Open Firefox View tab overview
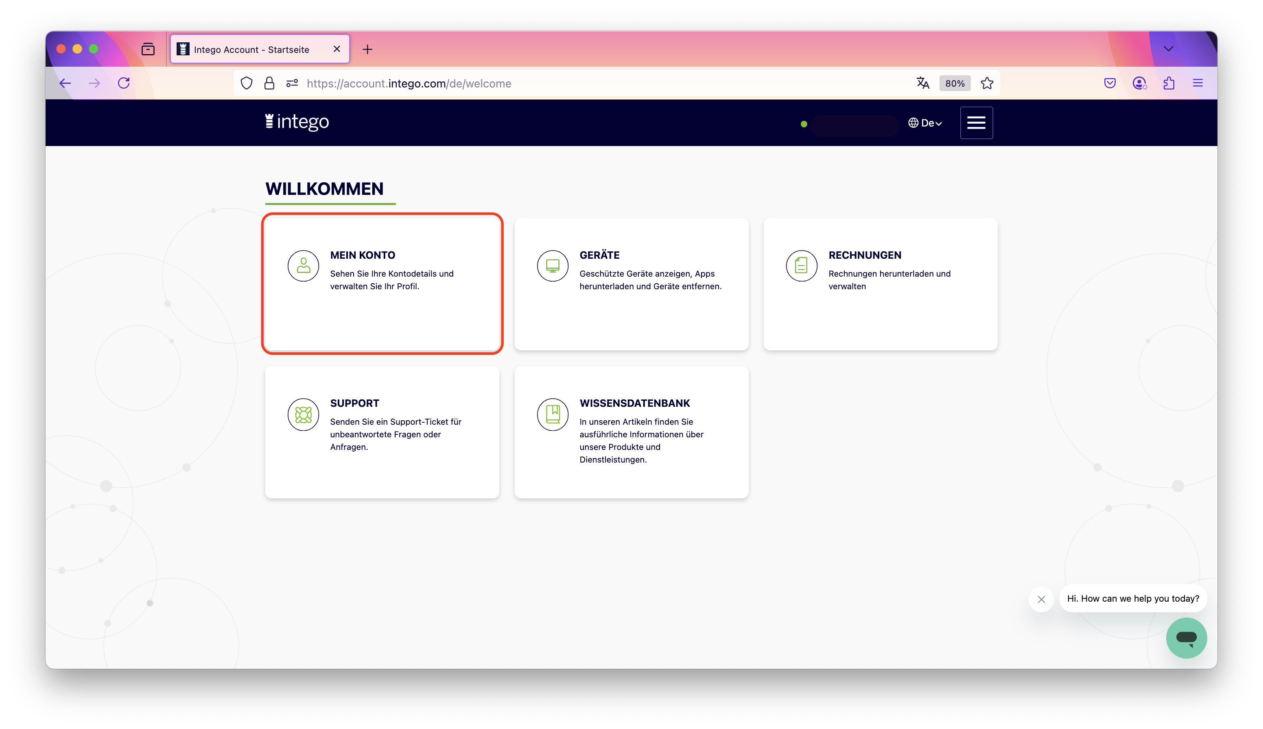This screenshot has width=1263, height=729. point(148,49)
